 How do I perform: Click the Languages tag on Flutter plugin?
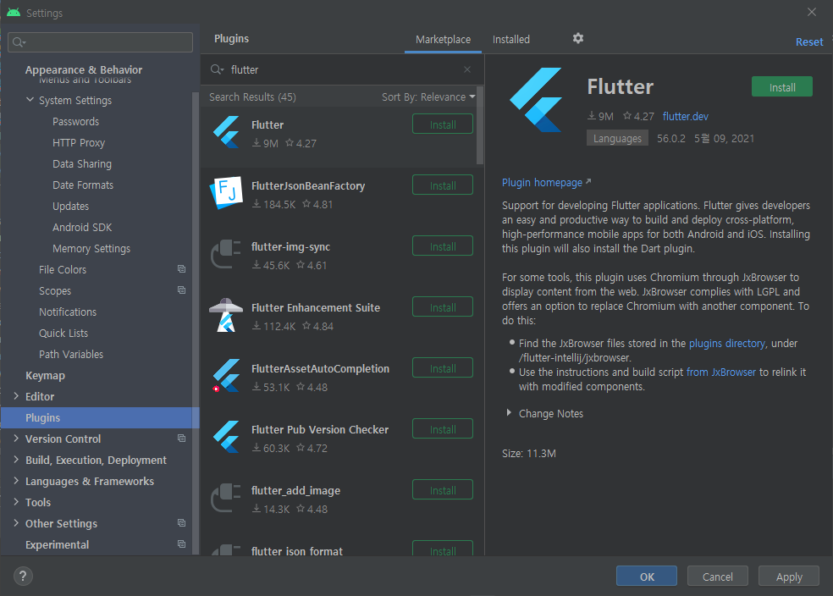[x=617, y=139]
